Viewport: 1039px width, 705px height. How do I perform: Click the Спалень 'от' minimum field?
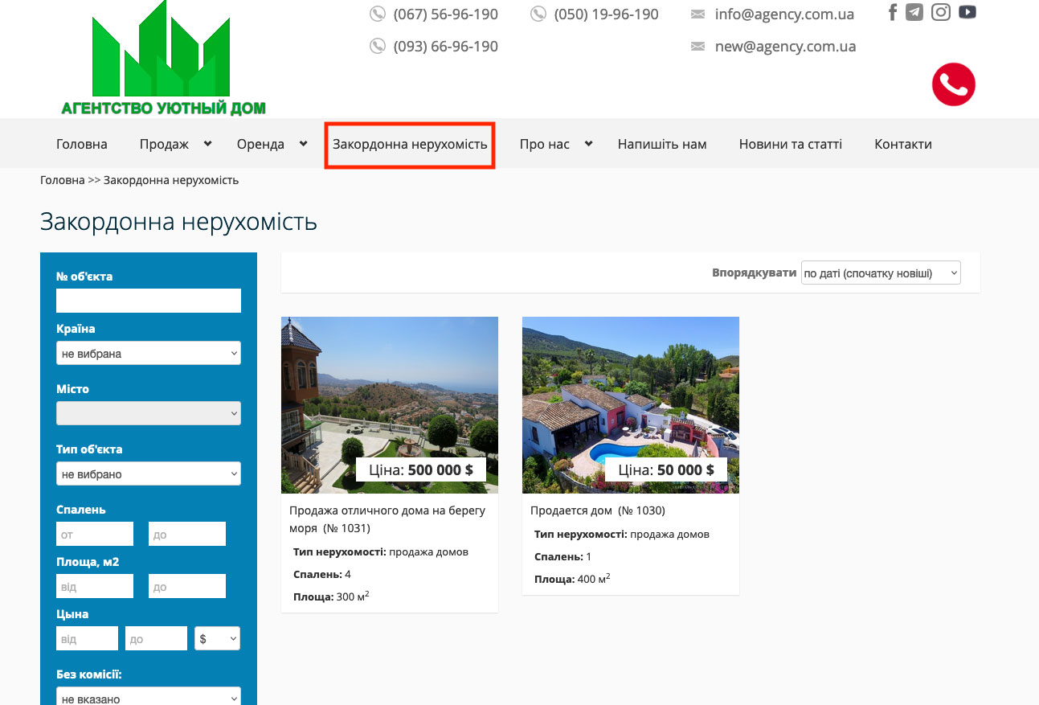click(x=95, y=534)
